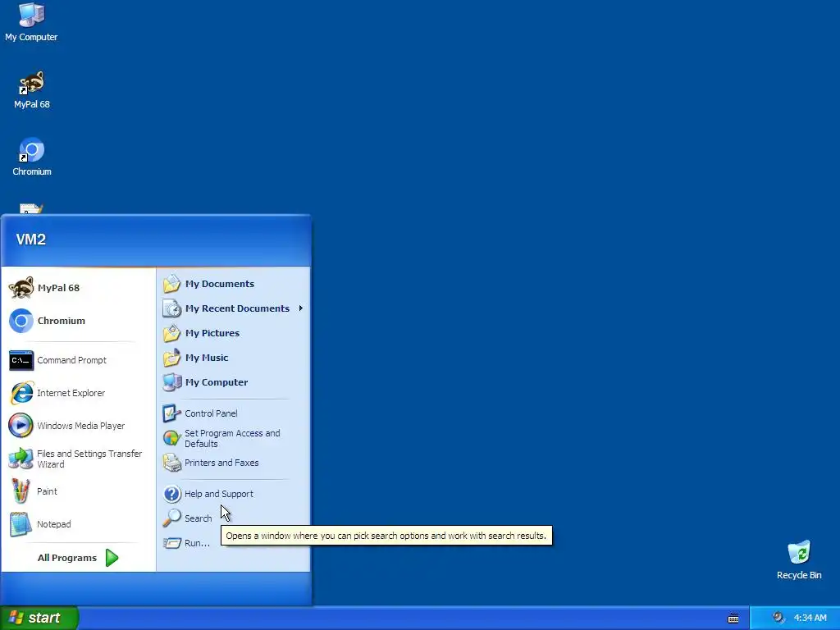The width and height of the screenshot is (840, 630).
Task: Select the Recycle Bin on desktop
Action: pos(799,560)
